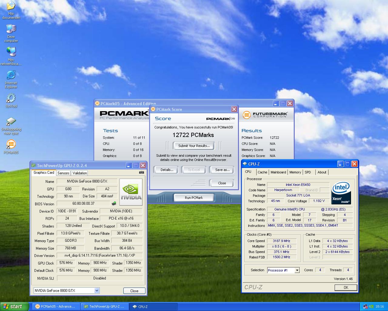Click the network tray icon with red X

[365, 306]
